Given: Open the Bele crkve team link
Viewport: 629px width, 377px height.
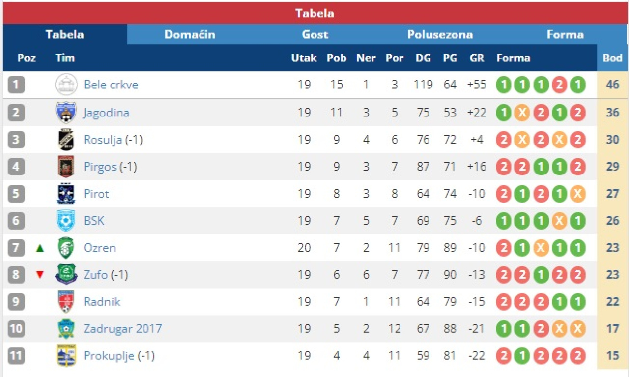Looking at the screenshot, I should pyautogui.click(x=111, y=85).
